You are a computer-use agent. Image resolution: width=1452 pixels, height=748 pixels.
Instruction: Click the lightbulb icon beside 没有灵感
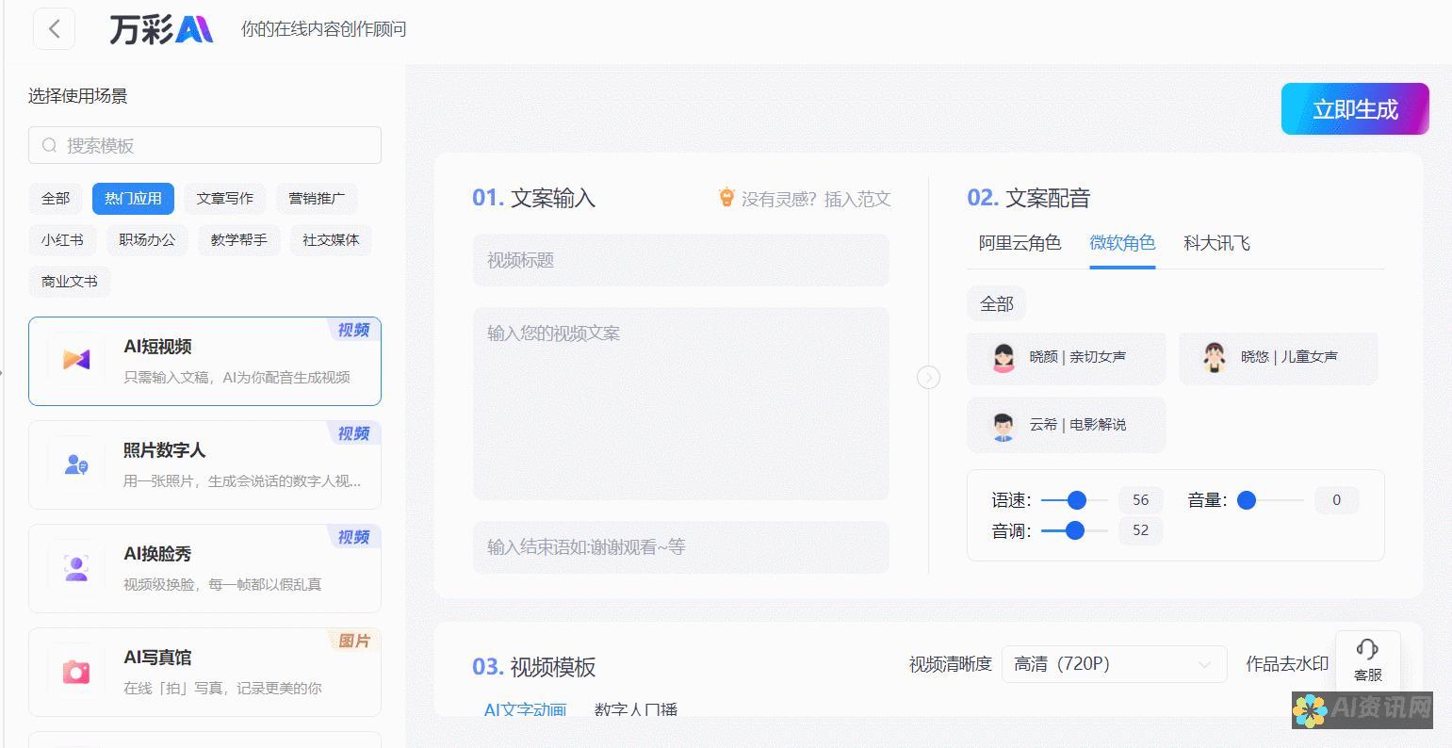point(726,198)
